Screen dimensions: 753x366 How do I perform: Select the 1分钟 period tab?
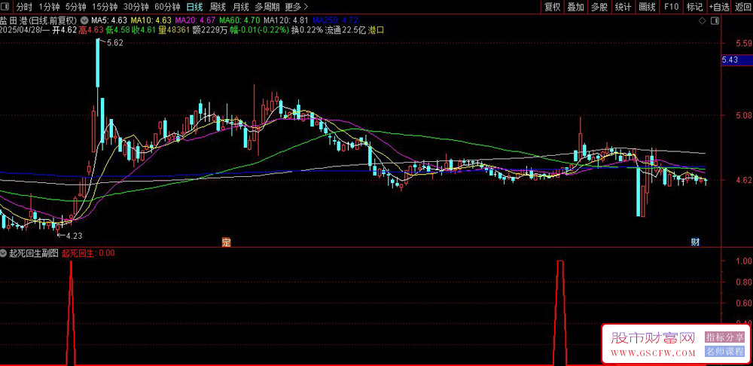[49, 7]
